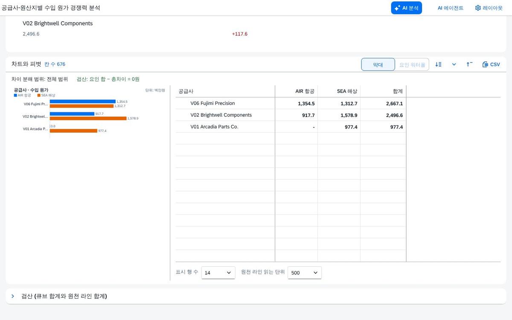Click the orange SEA bar for V01 Arcadia
This screenshot has width=512, height=320.
(x=73, y=131)
